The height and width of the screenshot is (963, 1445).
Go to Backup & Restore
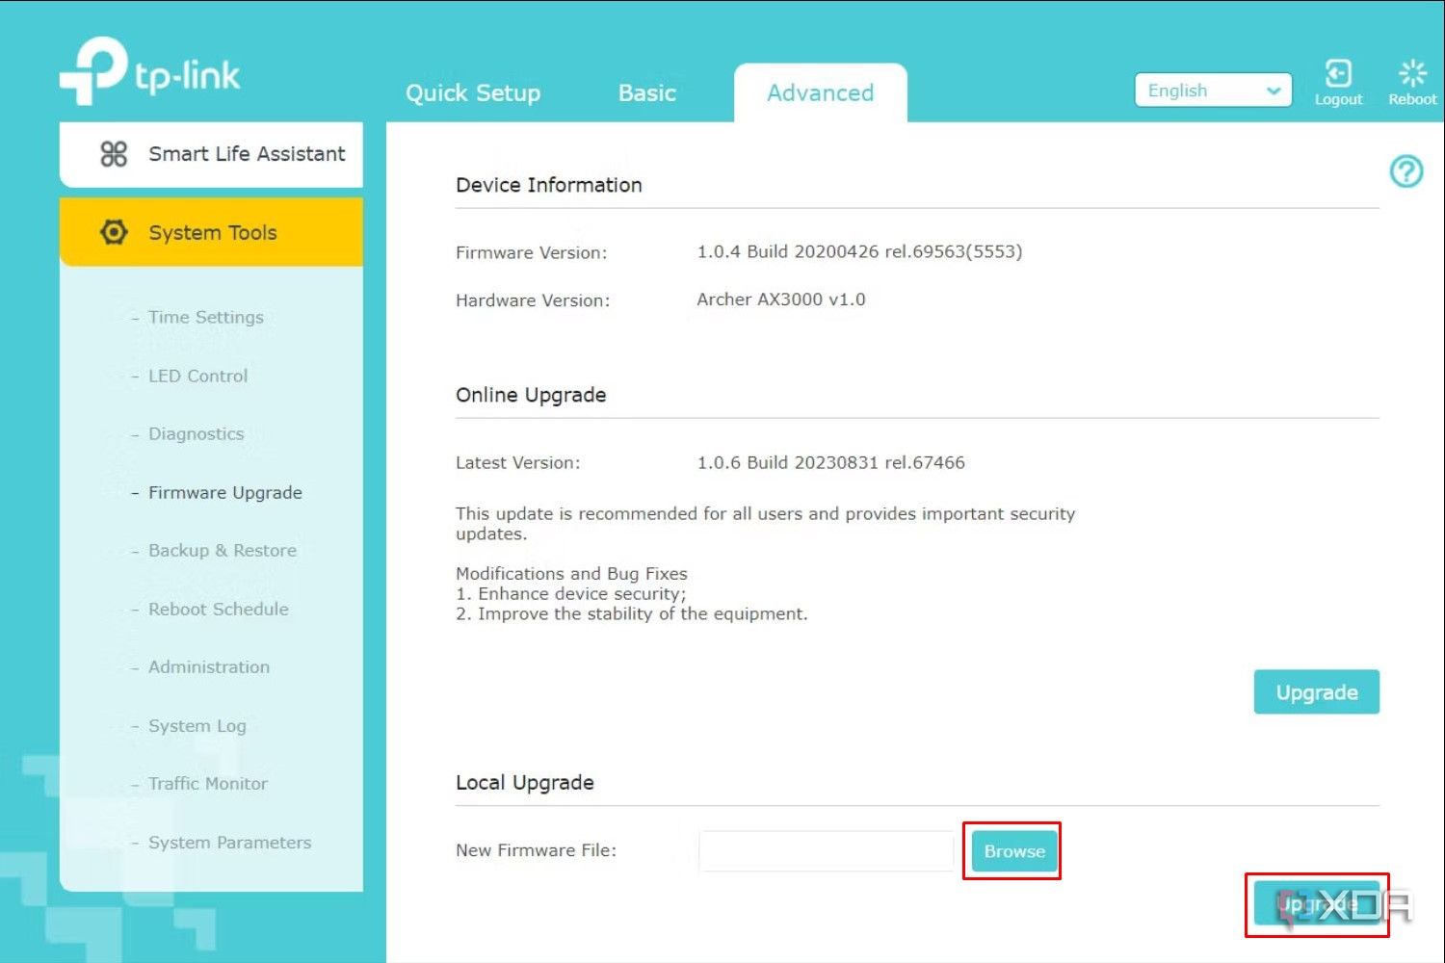coord(222,550)
